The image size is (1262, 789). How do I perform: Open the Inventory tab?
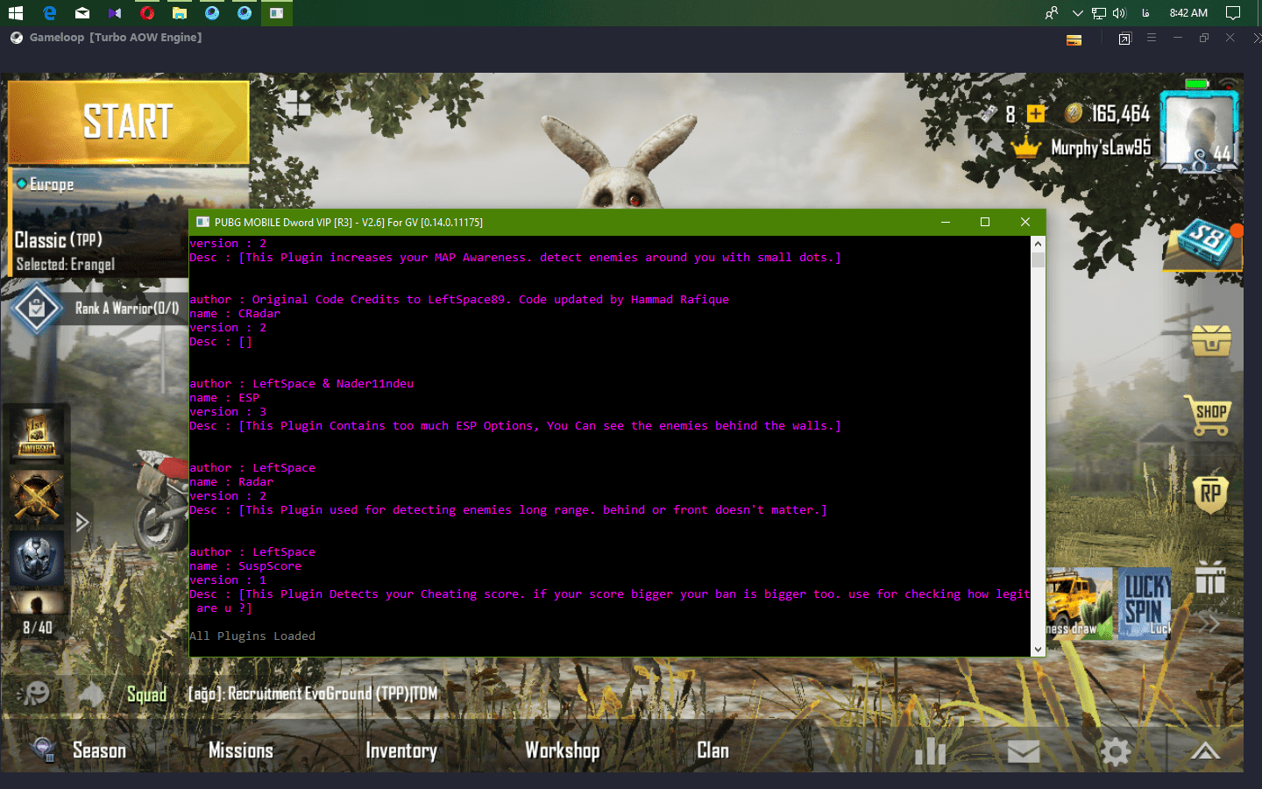[401, 750]
